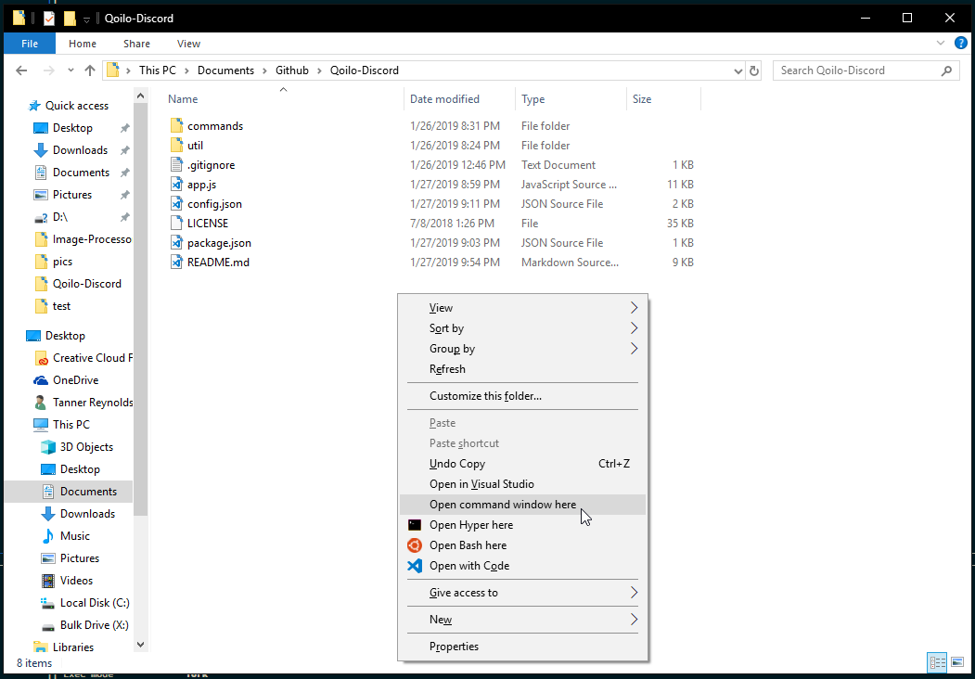Click This PC in the address breadcrumb
Image resolution: width=975 pixels, height=679 pixels.
tap(158, 70)
